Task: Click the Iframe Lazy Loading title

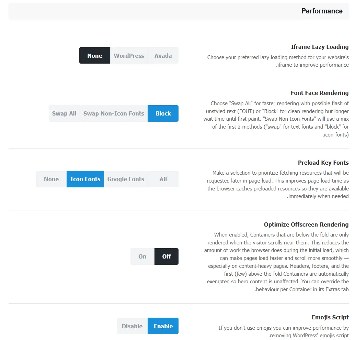Action: [x=320, y=47]
